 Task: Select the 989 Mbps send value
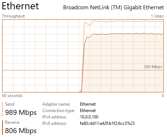21,112
